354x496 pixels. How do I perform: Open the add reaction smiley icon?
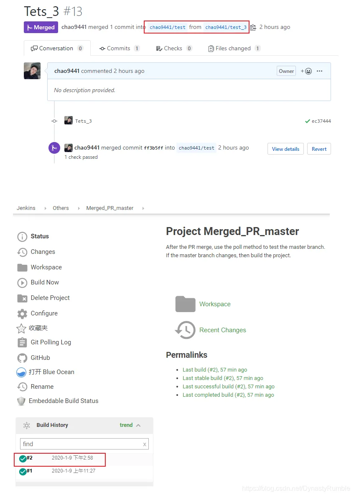[306, 71]
